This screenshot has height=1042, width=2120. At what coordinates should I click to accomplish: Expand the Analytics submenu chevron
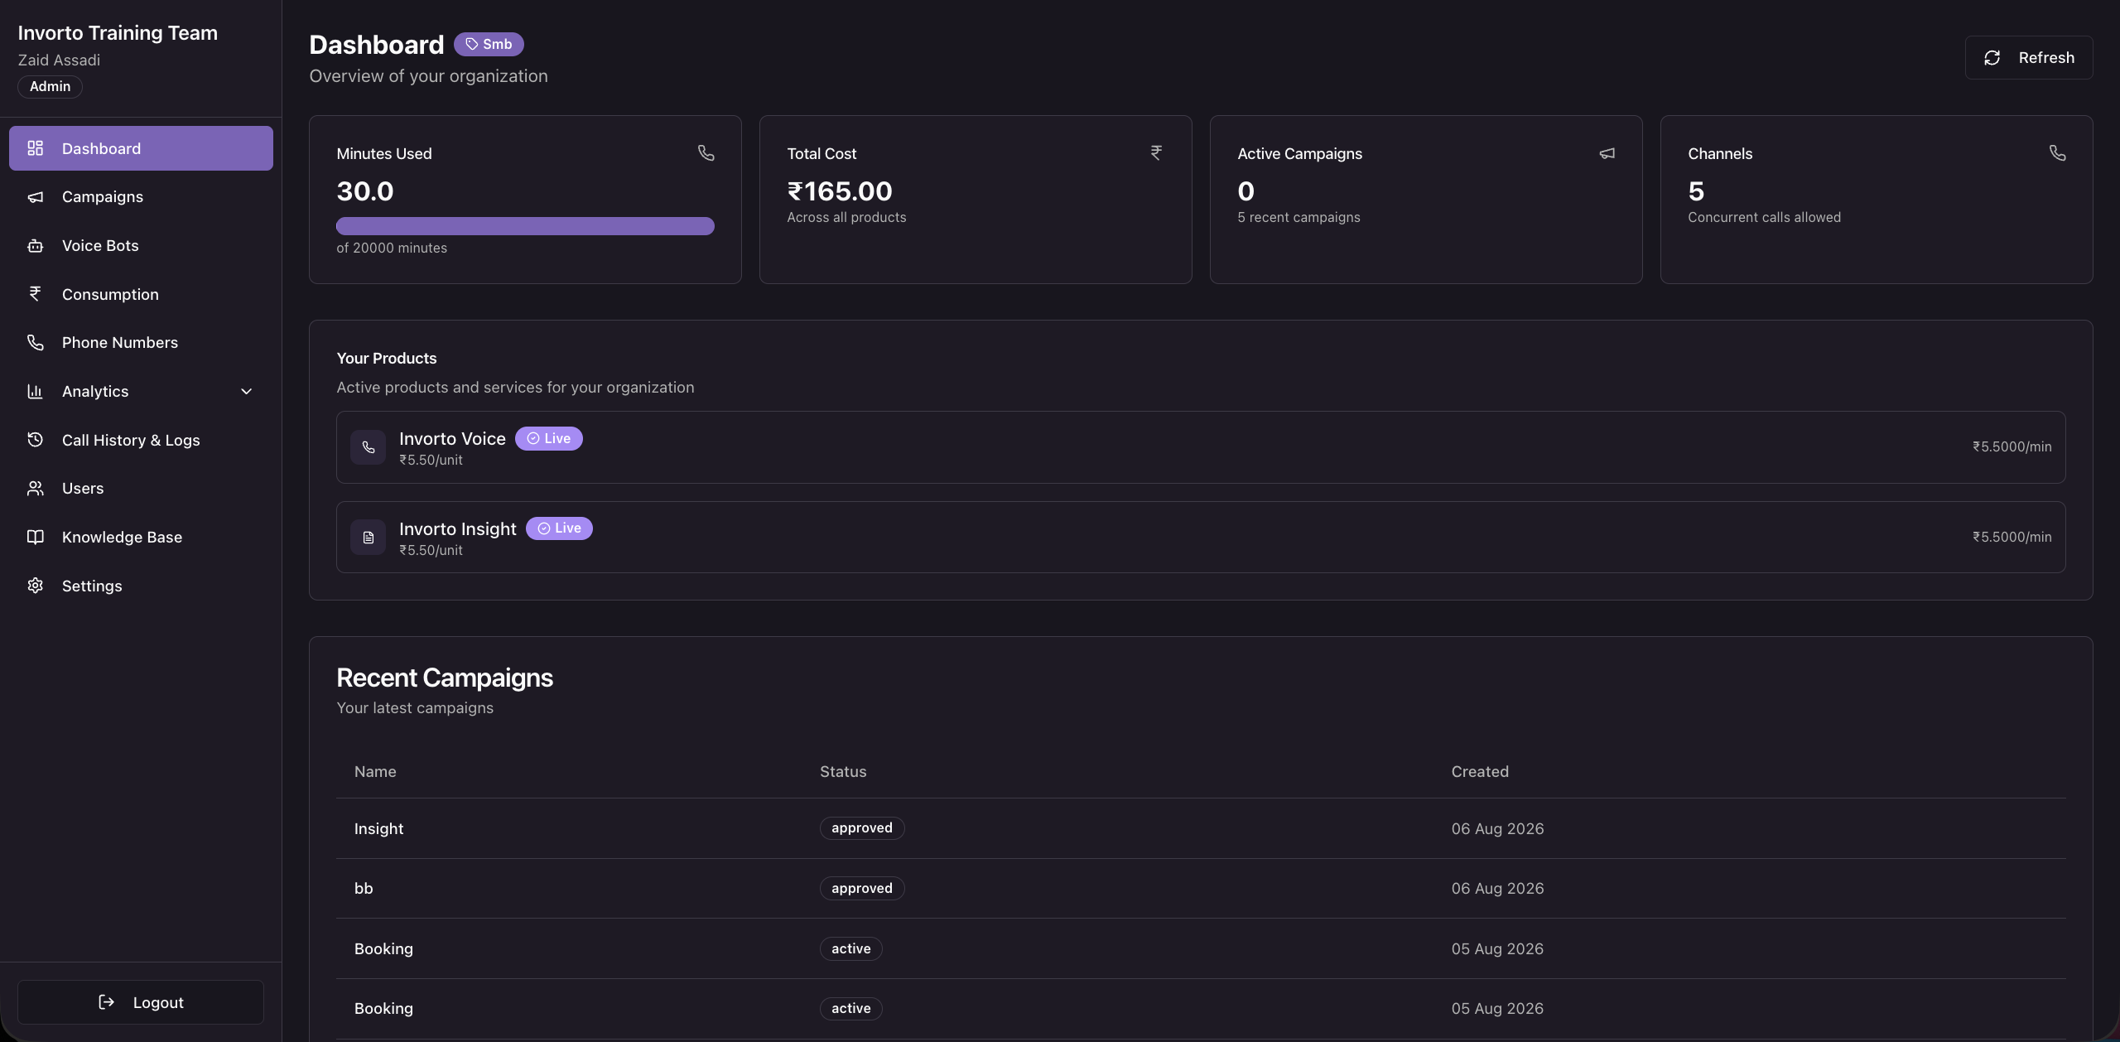tap(246, 392)
